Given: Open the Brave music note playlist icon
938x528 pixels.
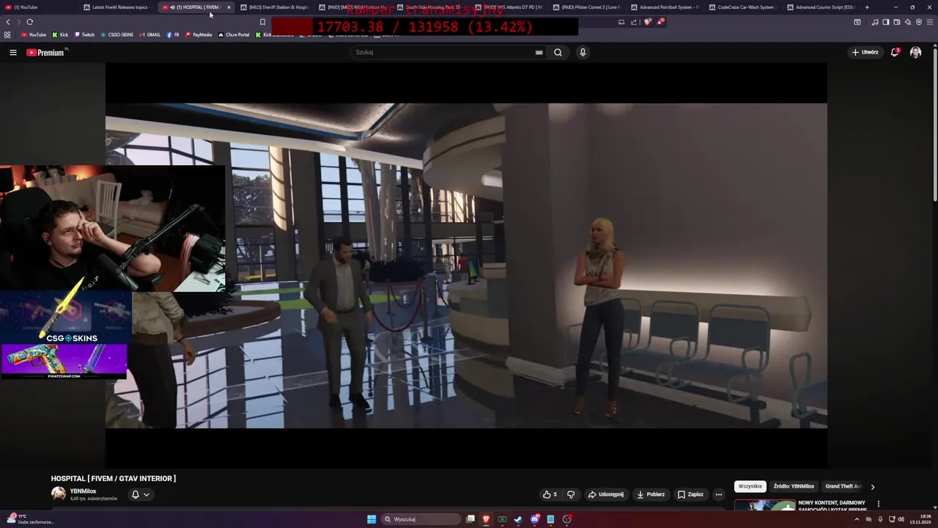Looking at the screenshot, I should tap(875, 22).
